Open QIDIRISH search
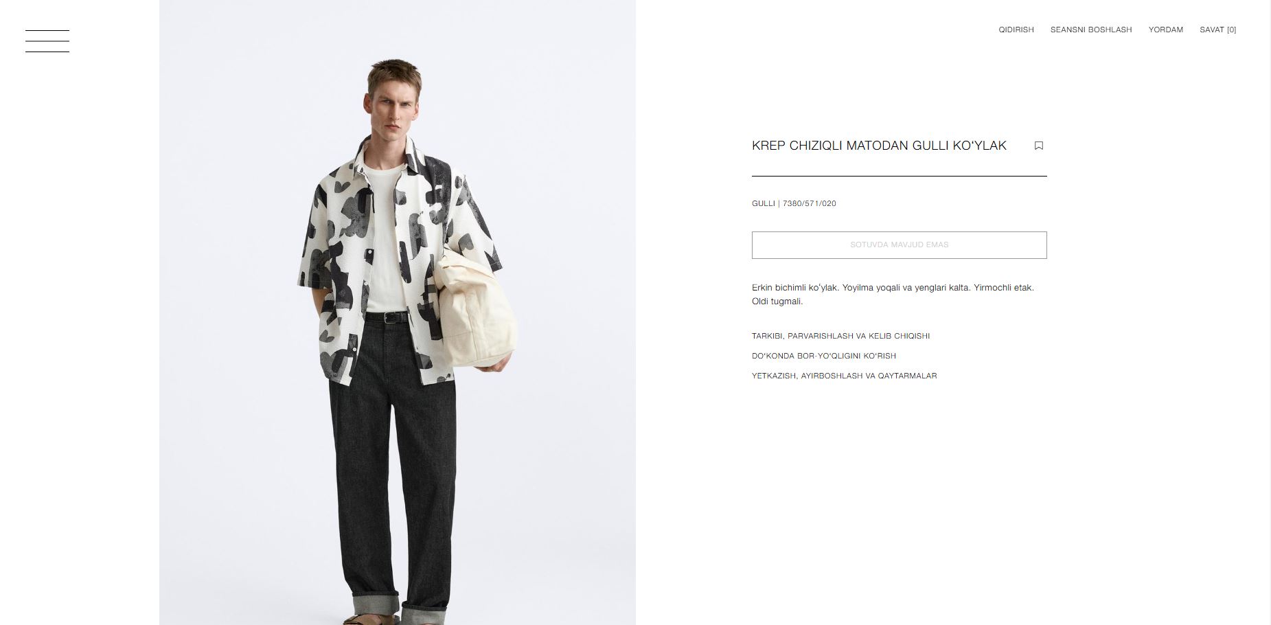 1016,30
